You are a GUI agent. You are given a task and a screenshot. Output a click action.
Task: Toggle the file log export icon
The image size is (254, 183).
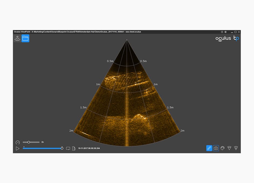point(74,148)
